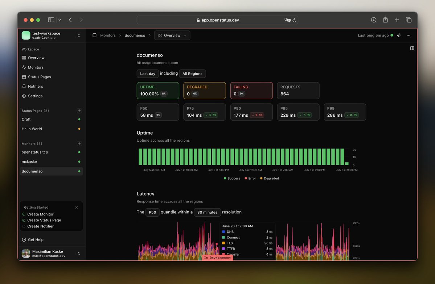Click the Create Monitor checklist item
The image size is (435, 284).
pos(40,214)
